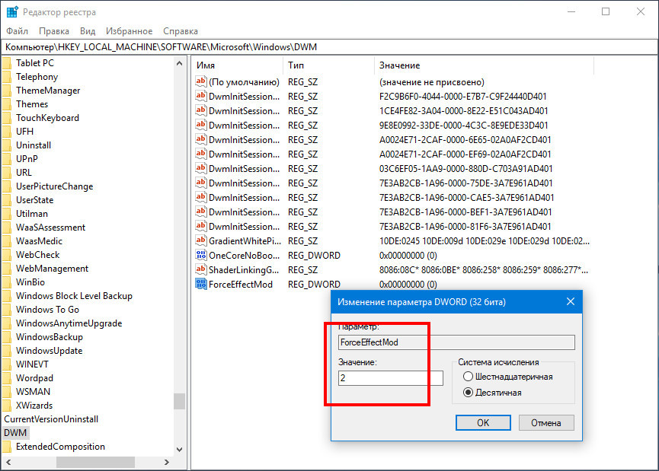Click the ab icon of the GradientWhitePi... value
The height and width of the screenshot is (471, 659).
(x=201, y=240)
